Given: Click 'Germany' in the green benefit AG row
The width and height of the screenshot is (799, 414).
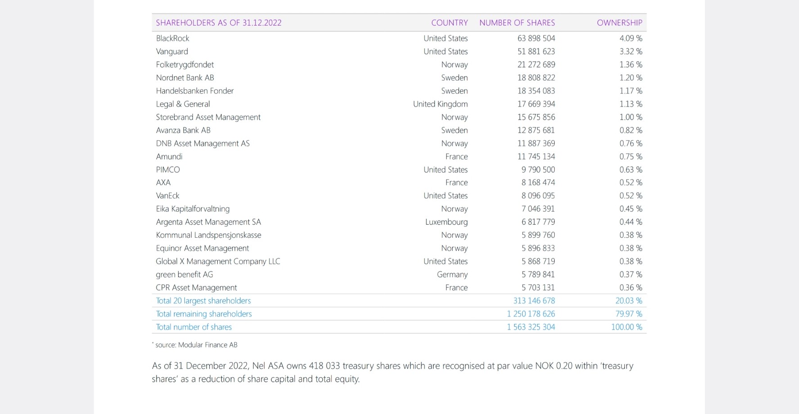Looking at the screenshot, I should click(452, 275).
